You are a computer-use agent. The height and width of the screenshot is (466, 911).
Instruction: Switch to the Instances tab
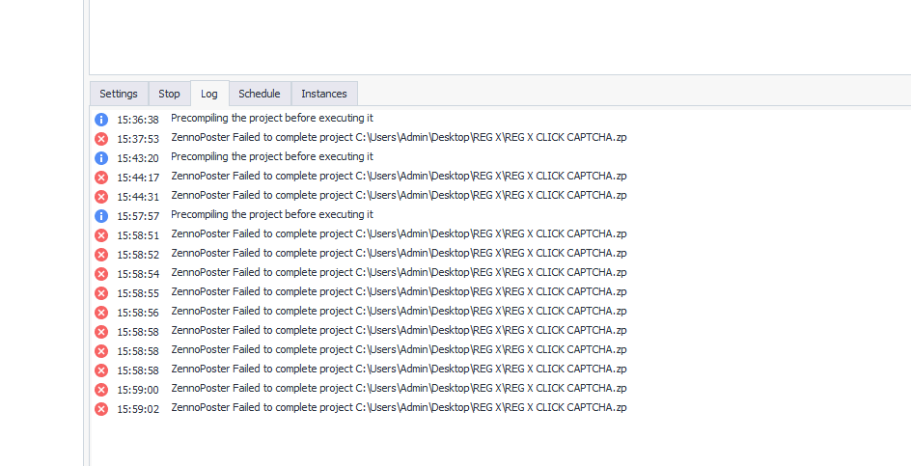(x=324, y=94)
